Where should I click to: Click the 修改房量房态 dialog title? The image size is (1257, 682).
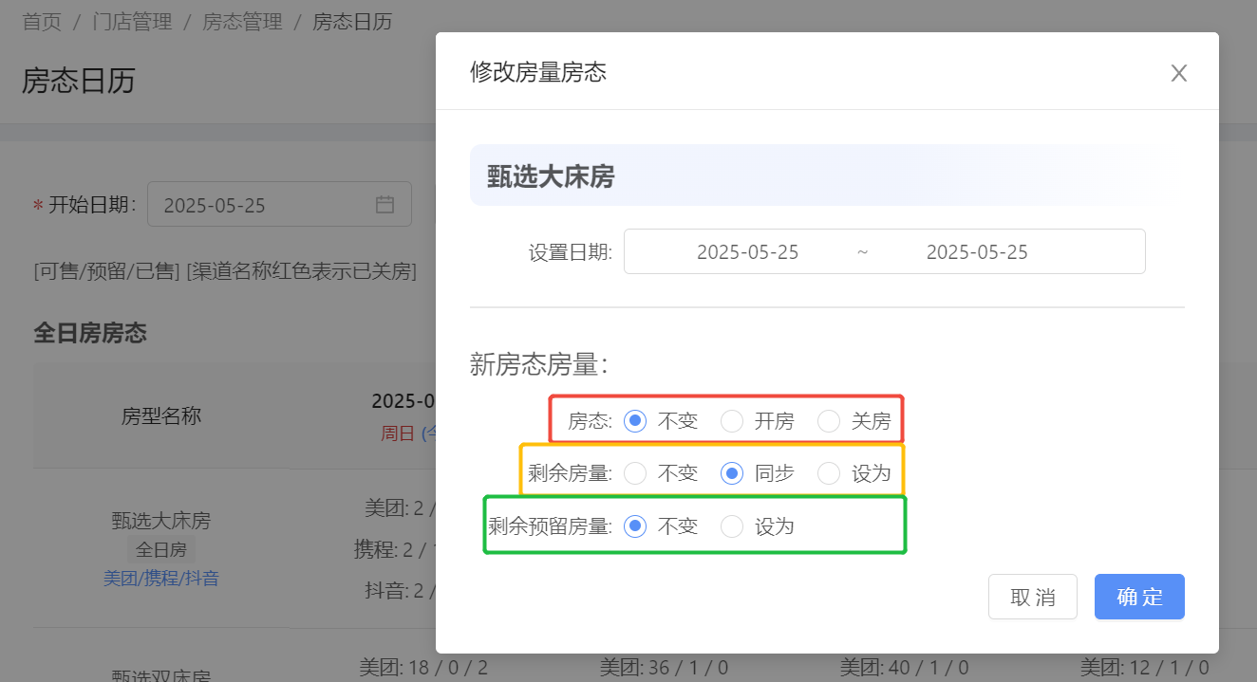538,72
